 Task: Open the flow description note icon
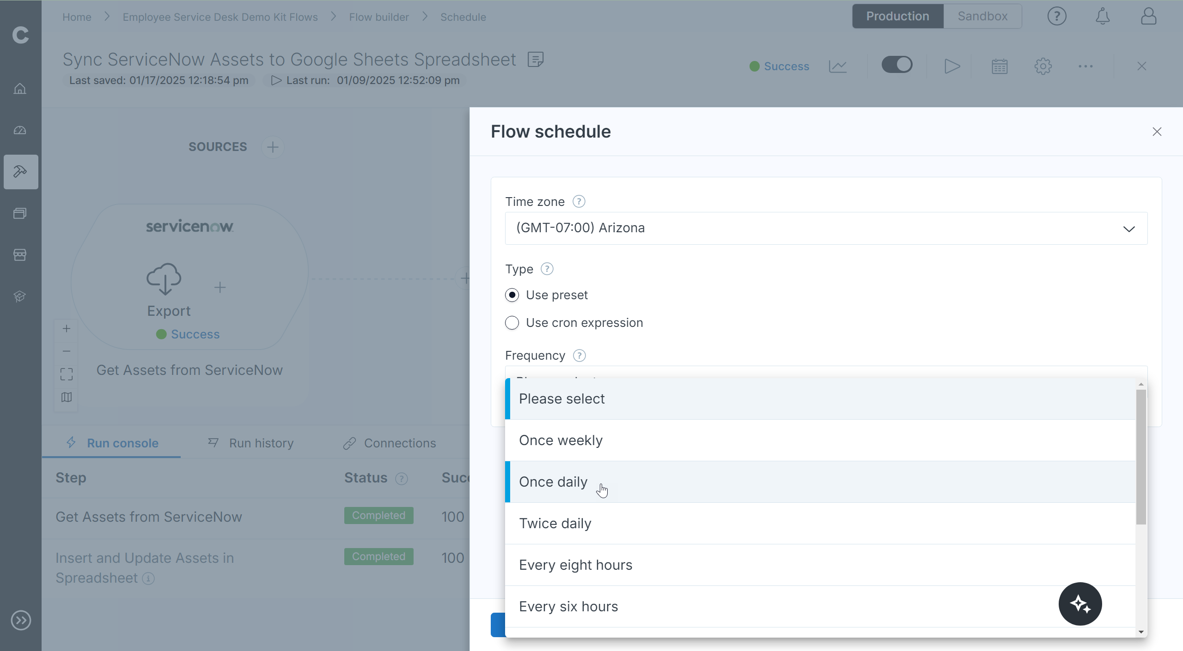tap(536, 60)
